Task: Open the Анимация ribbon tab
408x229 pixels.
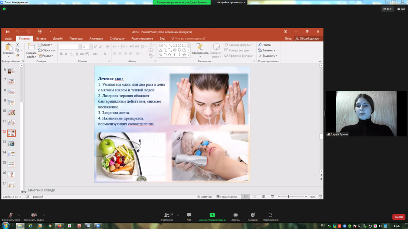Action: tap(96, 38)
